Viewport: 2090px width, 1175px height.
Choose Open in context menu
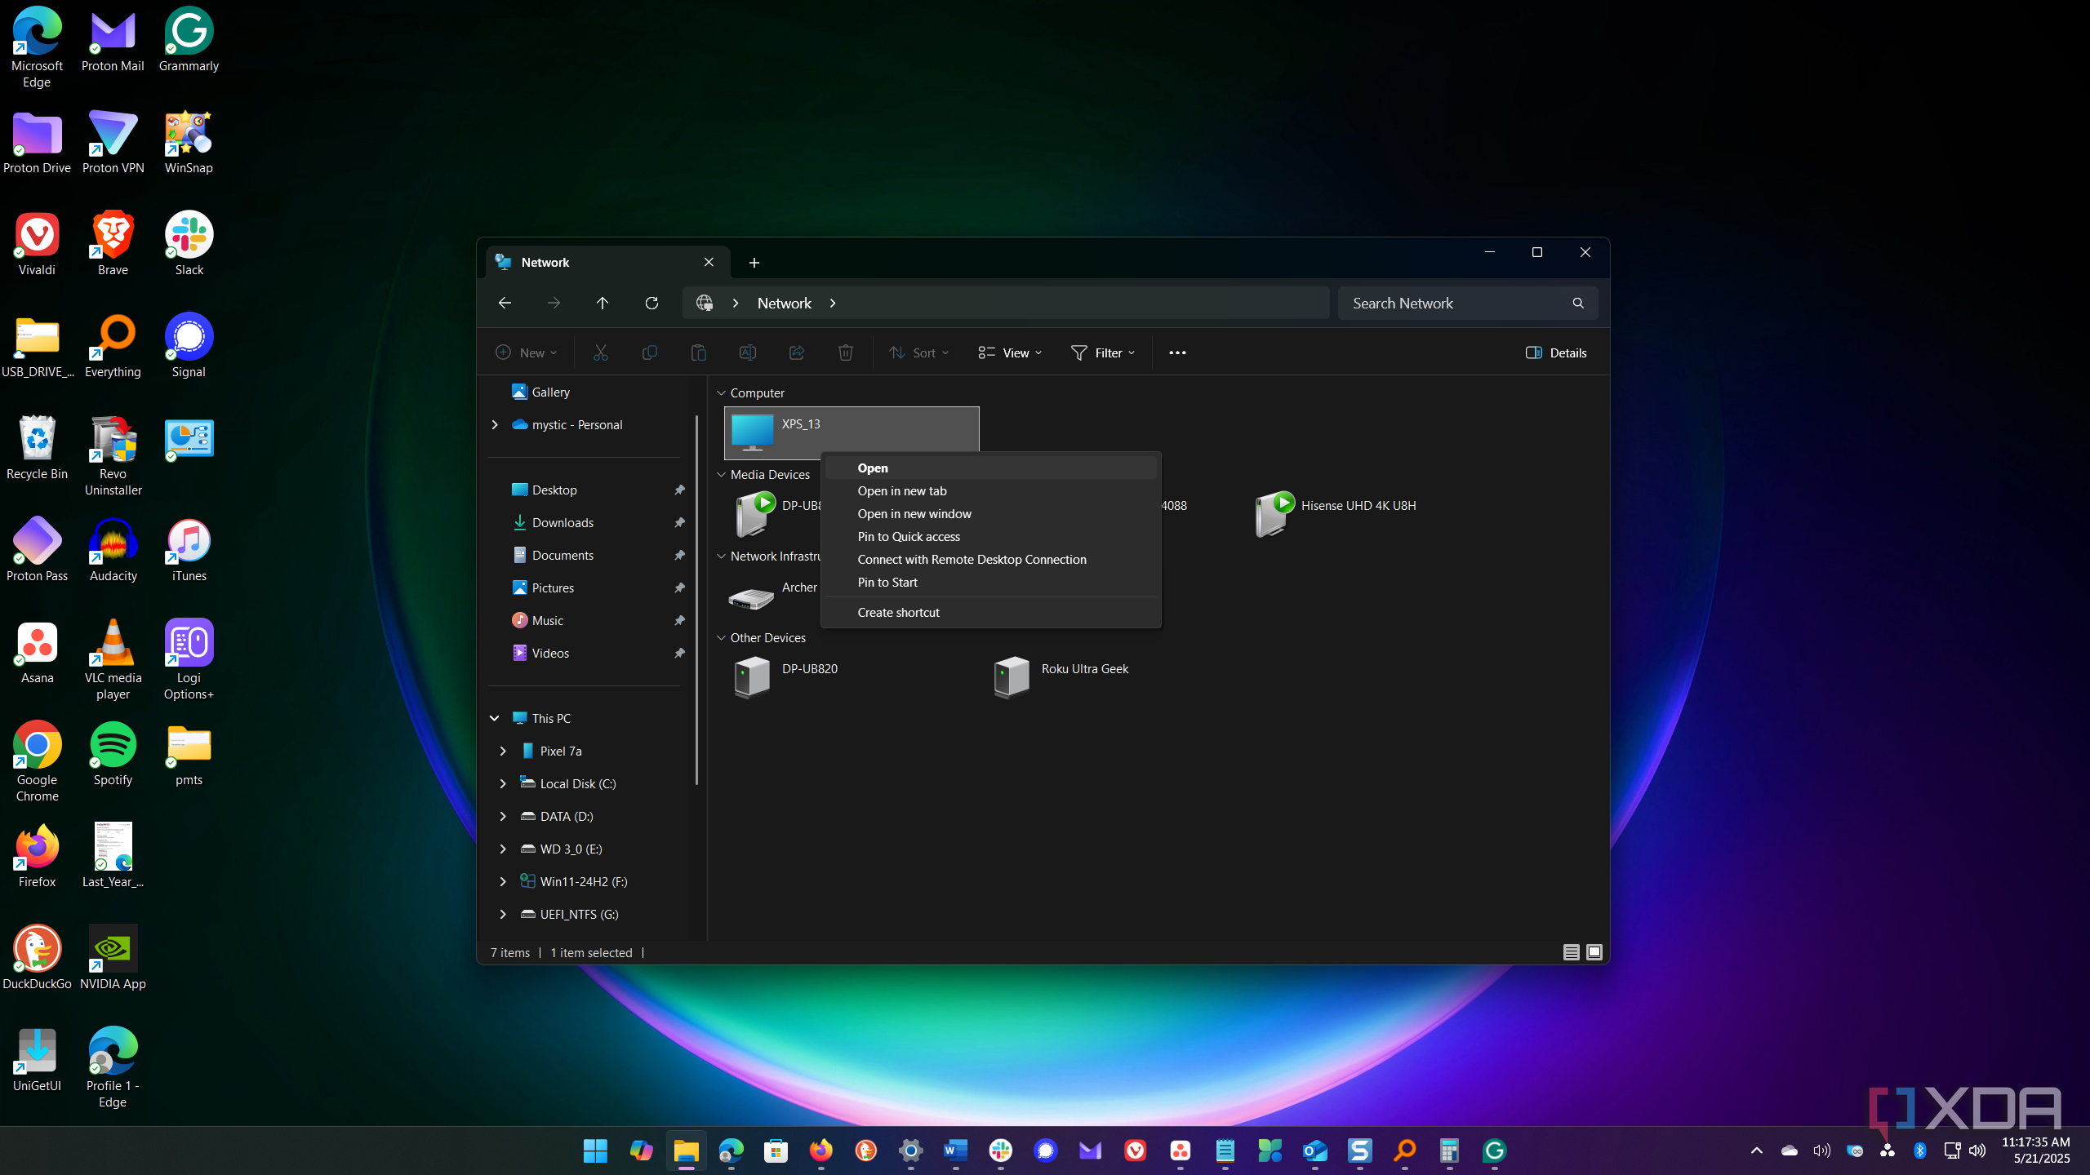coord(990,468)
